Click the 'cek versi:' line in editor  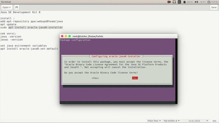point(8,33)
